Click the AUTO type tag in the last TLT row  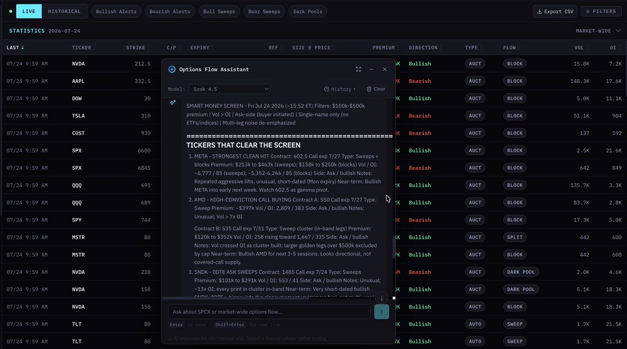(475, 341)
